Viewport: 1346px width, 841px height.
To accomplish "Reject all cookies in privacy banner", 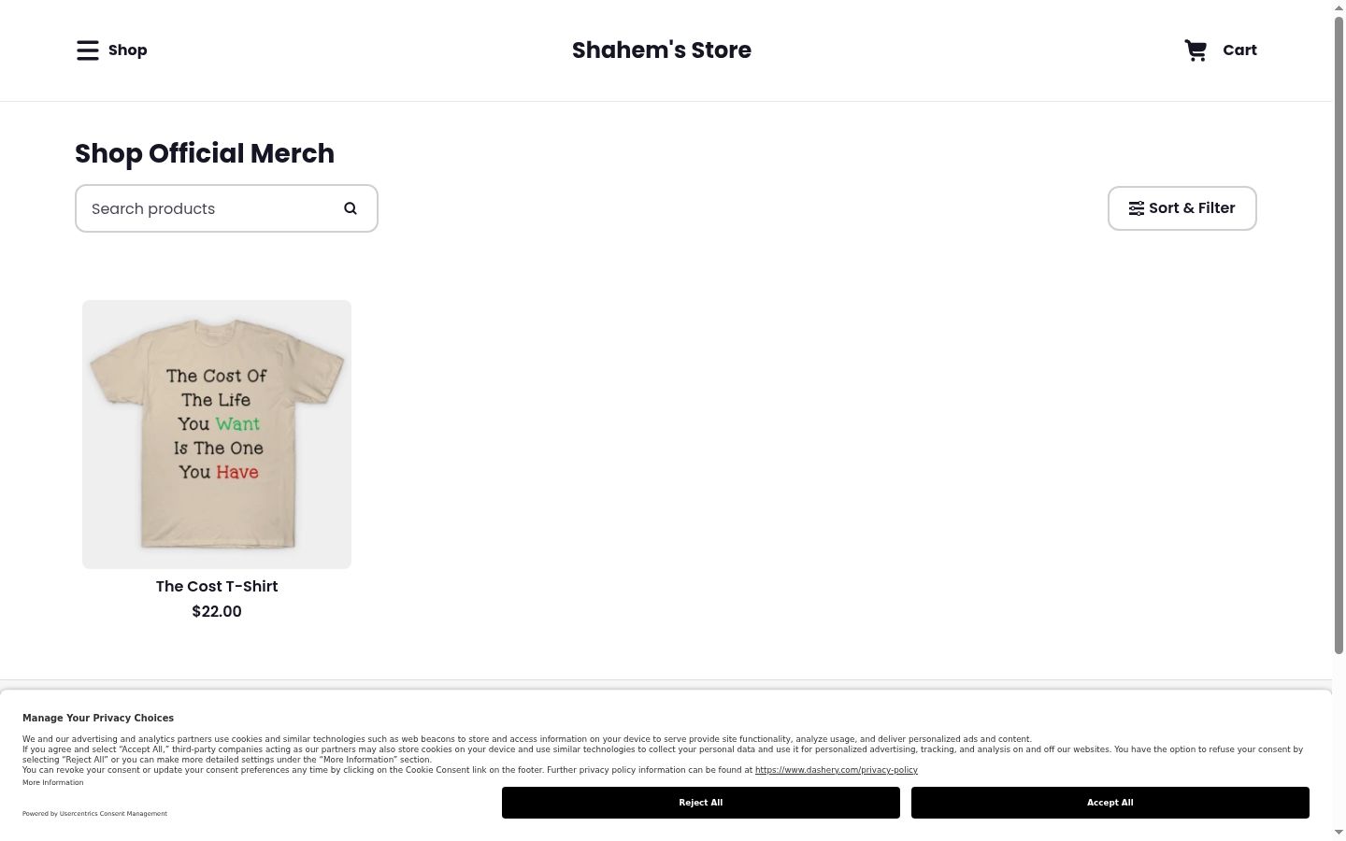I will coord(701,803).
